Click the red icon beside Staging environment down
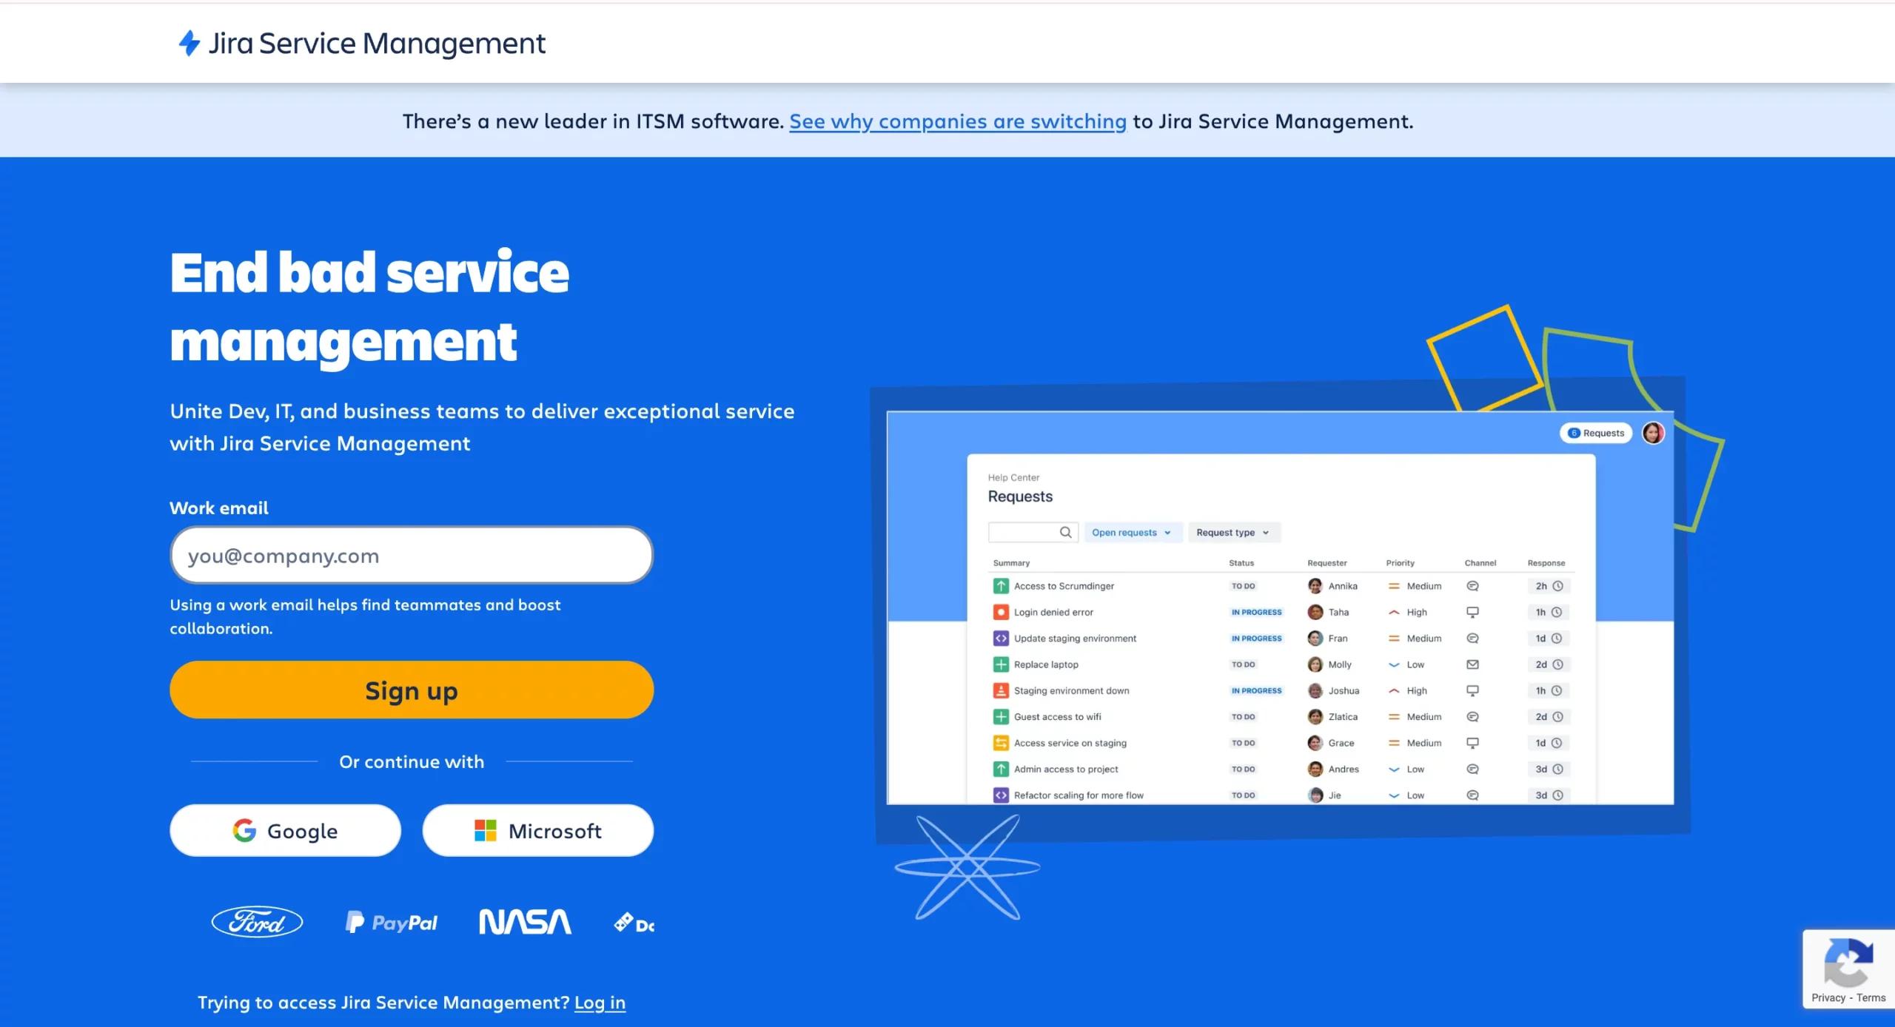The width and height of the screenshot is (1895, 1027). [x=1001, y=690]
